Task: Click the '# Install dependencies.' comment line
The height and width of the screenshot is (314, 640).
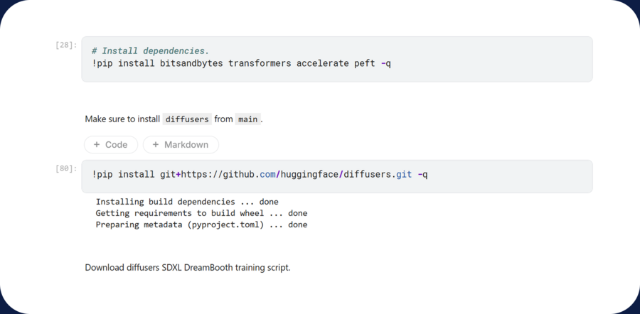Action: tap(150, 51)
